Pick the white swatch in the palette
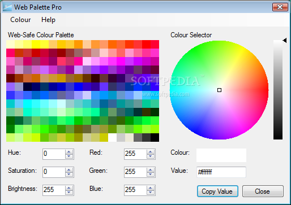This screenshot has width=291, height=205. (x=112, y=137)
